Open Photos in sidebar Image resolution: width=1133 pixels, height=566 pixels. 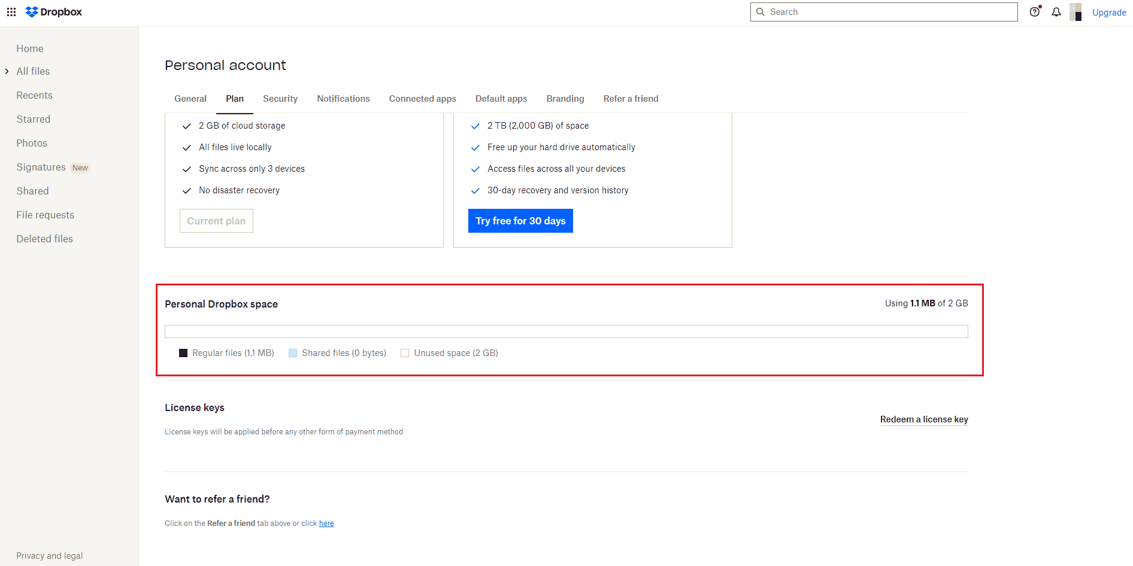tap(32, 143)
